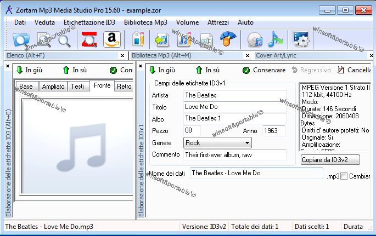Toggle the Cambiar checkbox
Screen dimensions: 376x236
344,176
